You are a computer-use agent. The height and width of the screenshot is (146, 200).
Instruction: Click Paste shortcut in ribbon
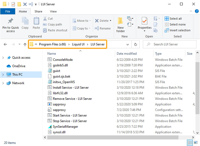point(55,30)
